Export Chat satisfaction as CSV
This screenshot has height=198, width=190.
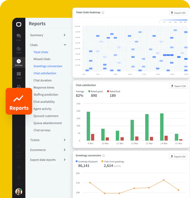coord(178,86)
